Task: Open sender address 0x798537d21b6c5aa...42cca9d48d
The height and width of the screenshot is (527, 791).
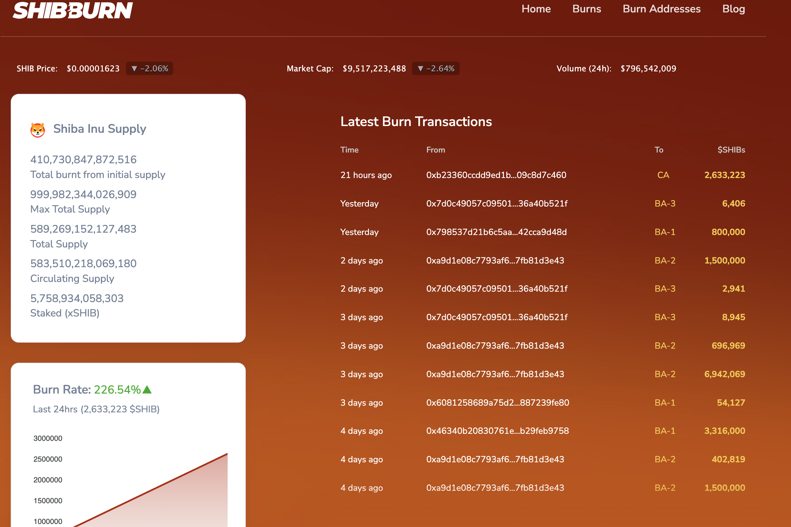Action: click(496, 232)
